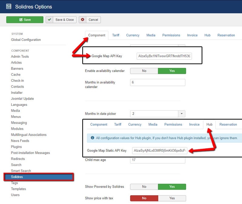The height and width of the screenshot is (204, 242).
Task: Set Enable availability calendar to No
Action: (x=144, y=71)
